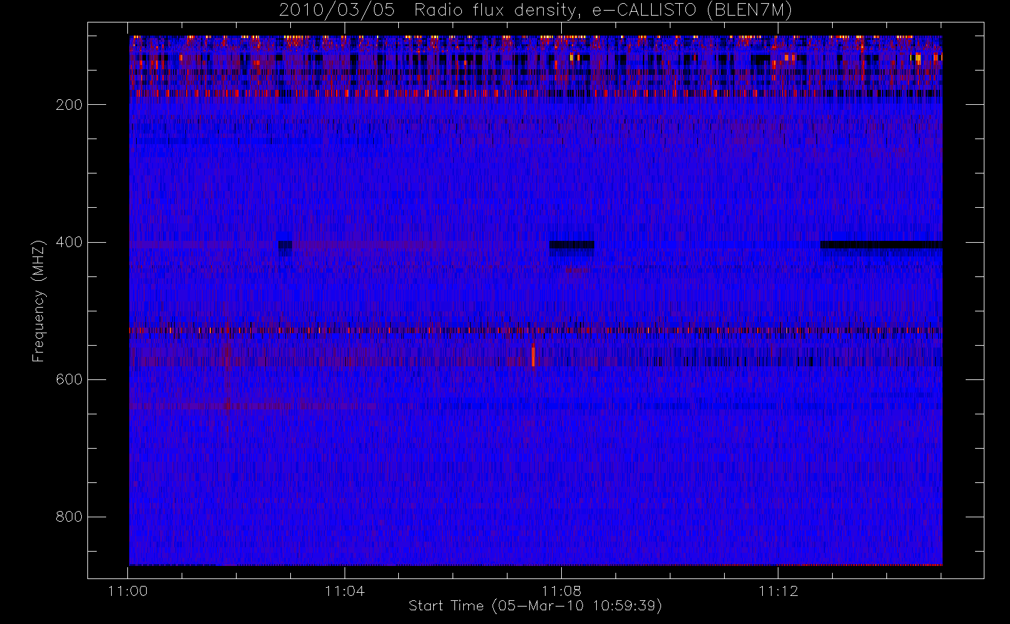Click the 200 frequency tick label
The width and height of the screenshot is (1010, 624).
[x=69, y=105]
